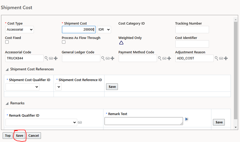The image size is (240, 142).
Task: Add new Payment Method Code plus icon
Action: tap(169, 58)
